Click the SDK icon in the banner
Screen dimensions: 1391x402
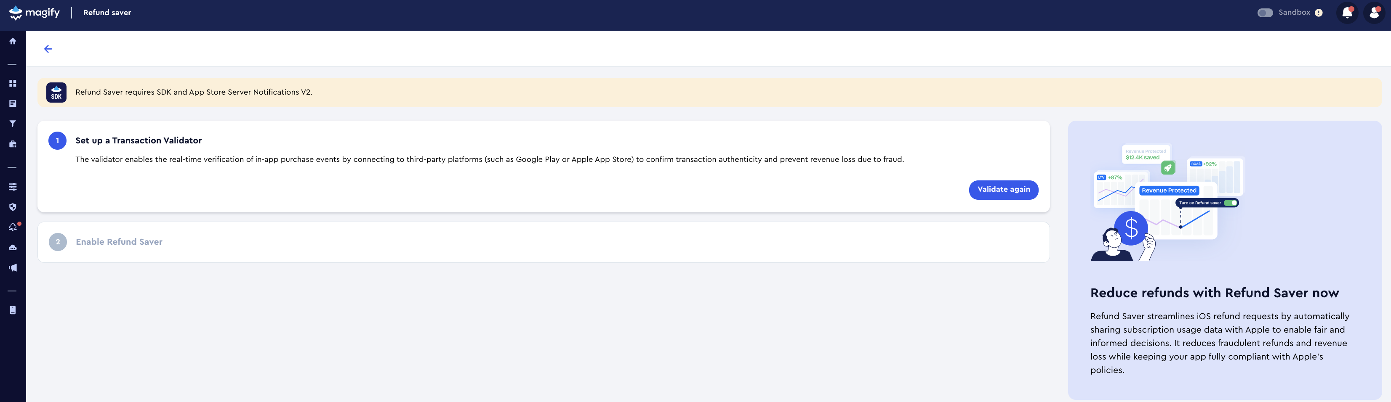click(x=56, y=92)
